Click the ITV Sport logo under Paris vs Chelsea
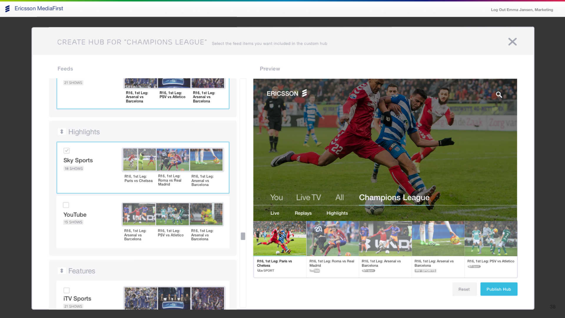Image resolution: width=565 pixels, height=318 pixels. pos(266,271)
